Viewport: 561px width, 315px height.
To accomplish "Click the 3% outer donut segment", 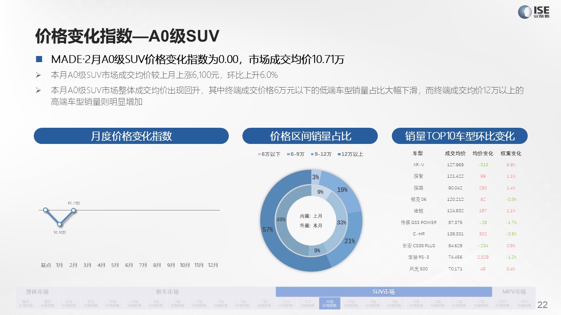I will [316, 177].
